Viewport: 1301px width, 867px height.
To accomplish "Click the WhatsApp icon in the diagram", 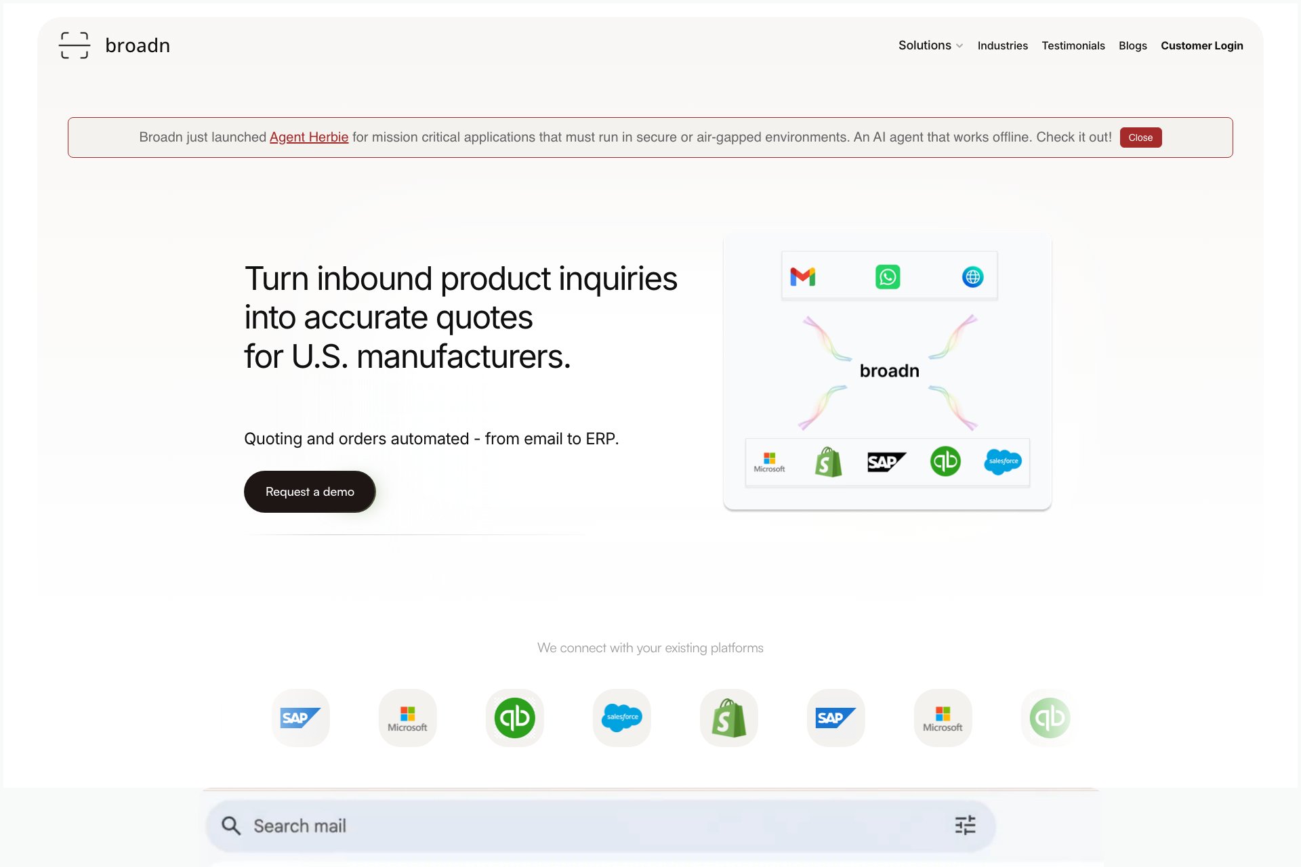I will (888, 276).
